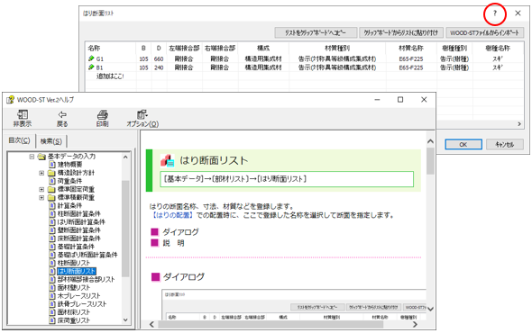The height and width of the screenshot is (333, 532).
Task: Select 部材端部接合部リスト in the tree
Action: 86,280
